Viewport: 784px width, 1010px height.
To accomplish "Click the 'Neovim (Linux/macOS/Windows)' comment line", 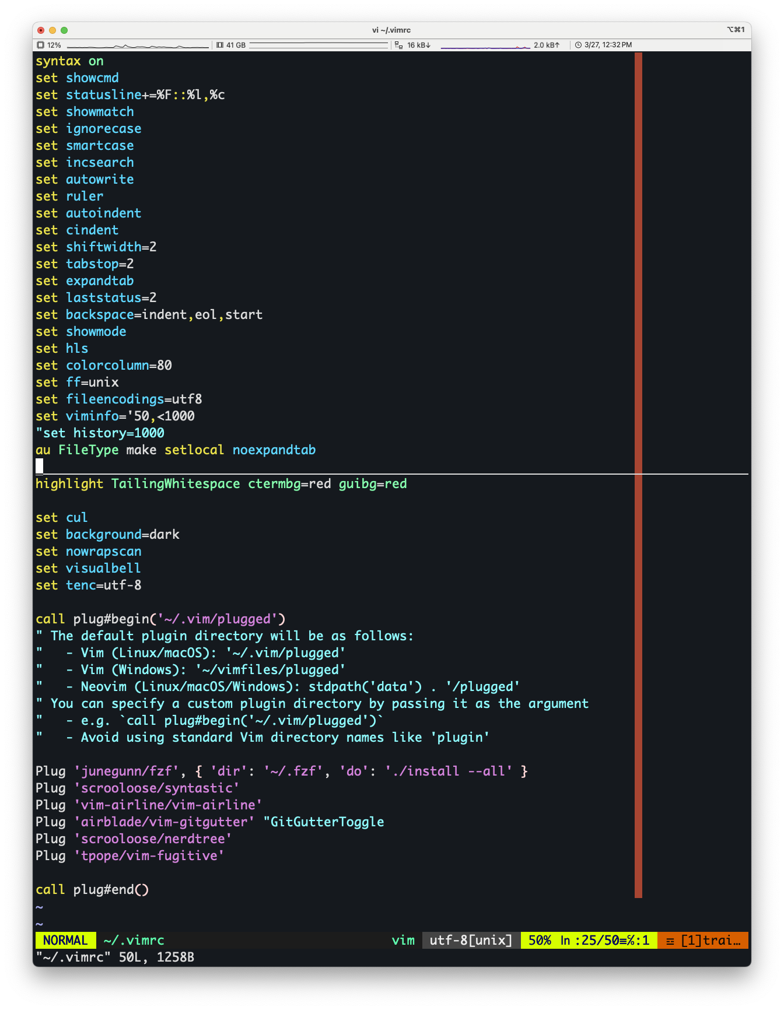I will tap(278, 687).
